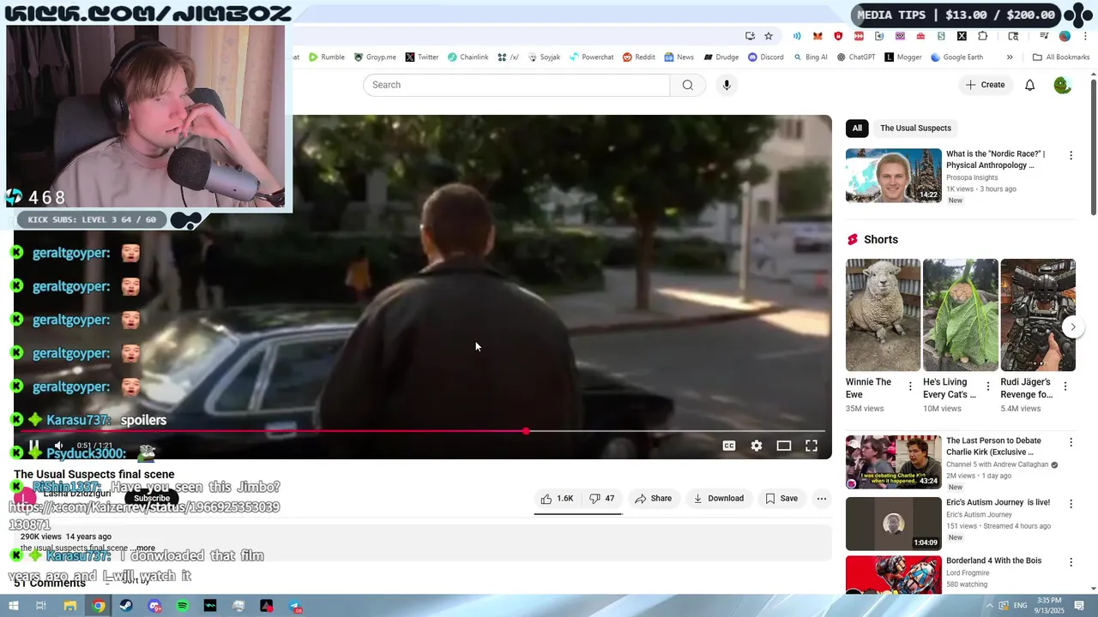This screenshot has height=617, width=1098.
Task: Open Prosopa Insights channel link
Action: (x=972, y=177)
